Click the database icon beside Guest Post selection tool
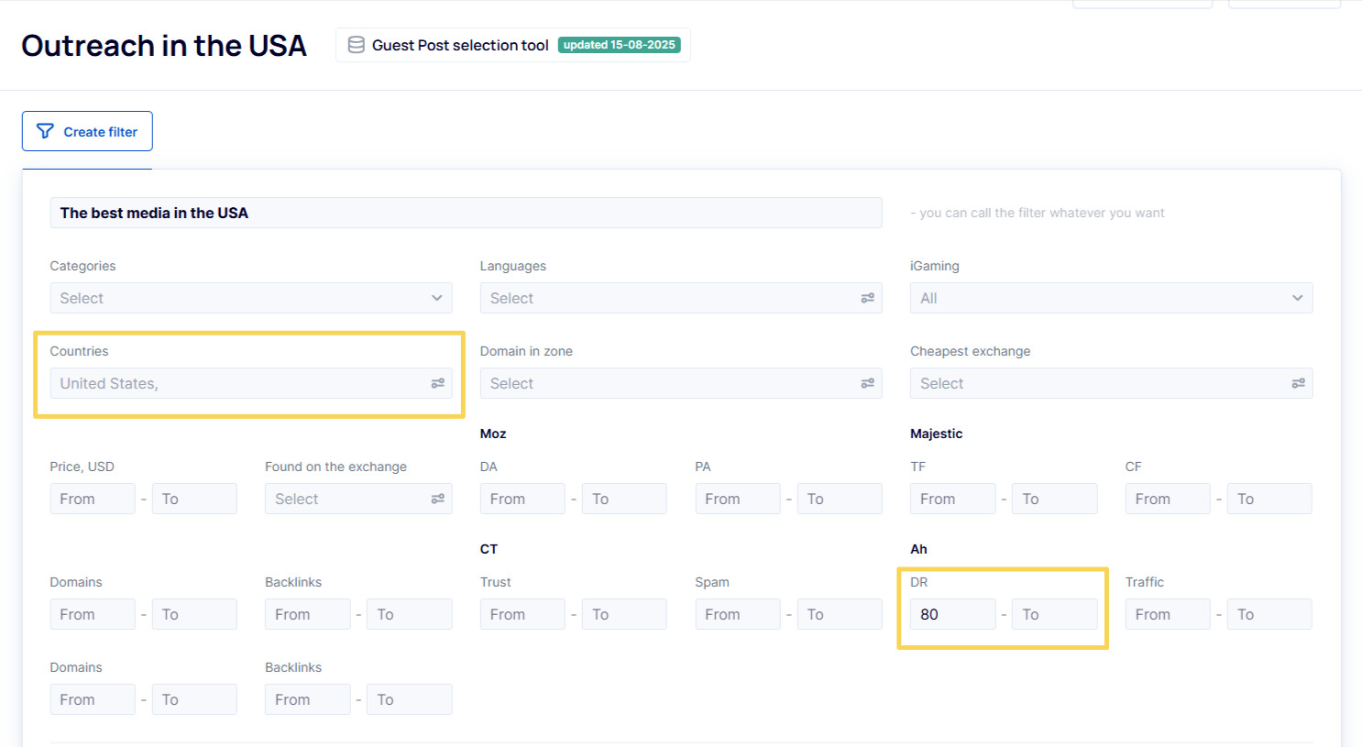 coord(357,45)
